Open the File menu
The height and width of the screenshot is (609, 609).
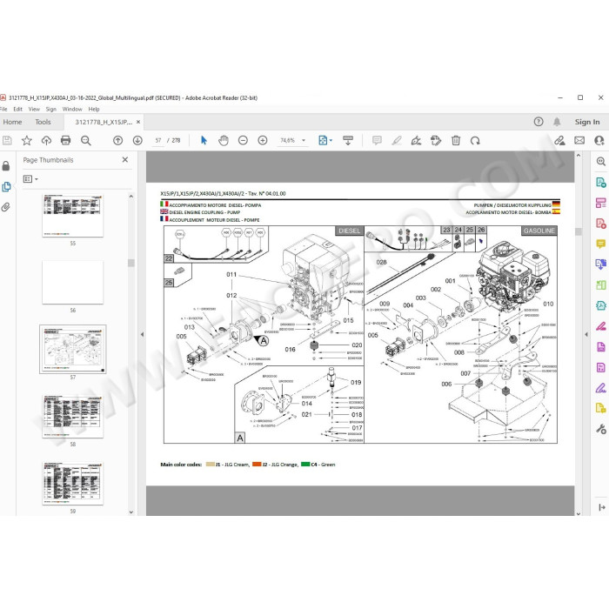point(3,109)
